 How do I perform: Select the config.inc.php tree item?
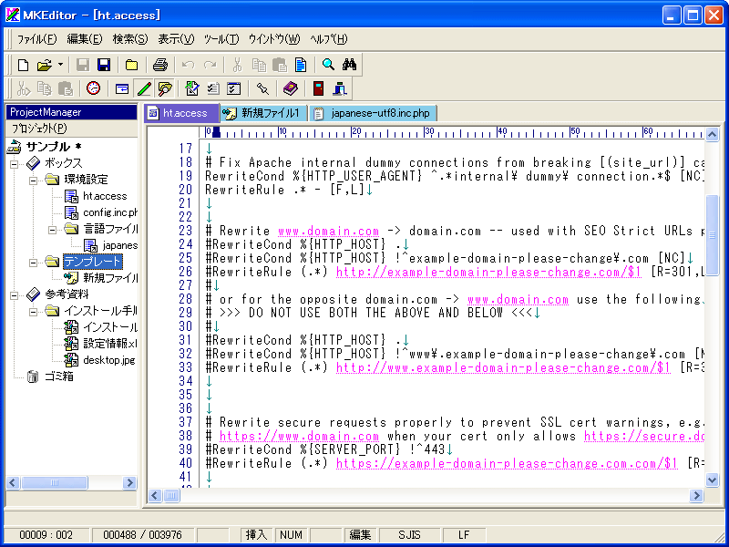(110, 212)
